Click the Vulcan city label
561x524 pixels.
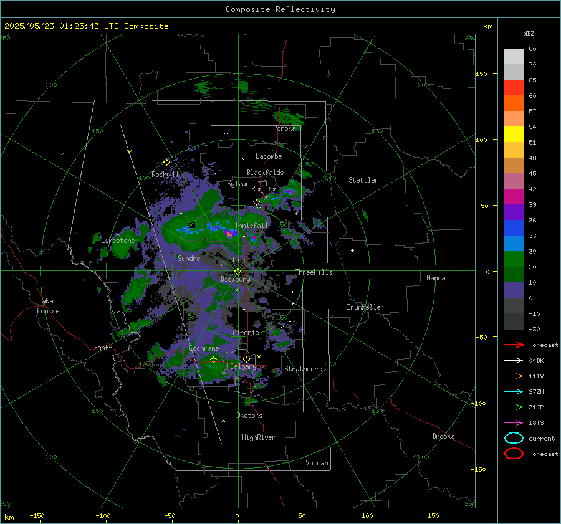317,463
